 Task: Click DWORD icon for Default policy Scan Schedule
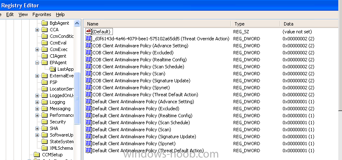89,123
